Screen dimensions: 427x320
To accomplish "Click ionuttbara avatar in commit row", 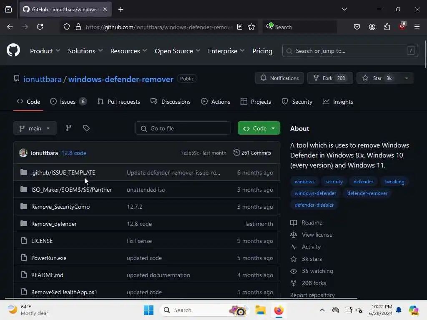I will tap(23, 152).
